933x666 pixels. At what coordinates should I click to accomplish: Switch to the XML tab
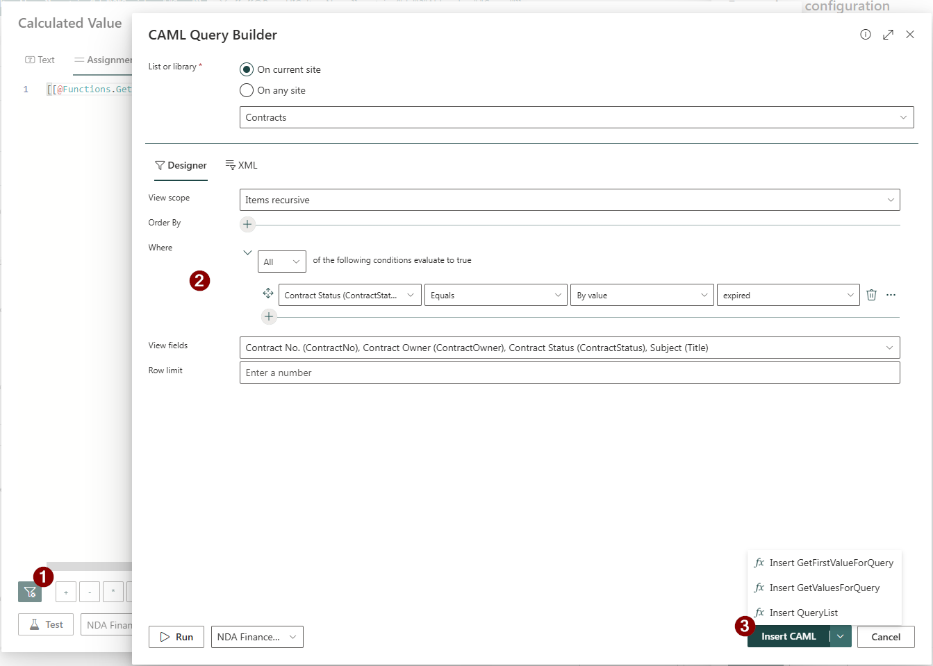(x=242, y=165)
